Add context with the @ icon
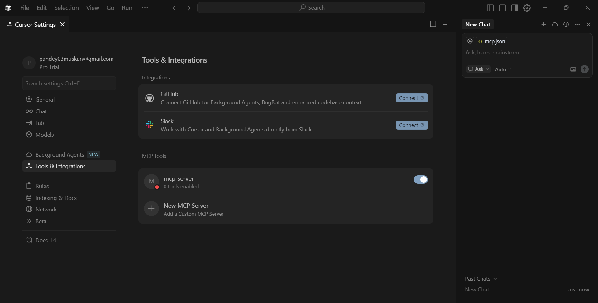The image size is (598, 303). (x=470, y=41)
